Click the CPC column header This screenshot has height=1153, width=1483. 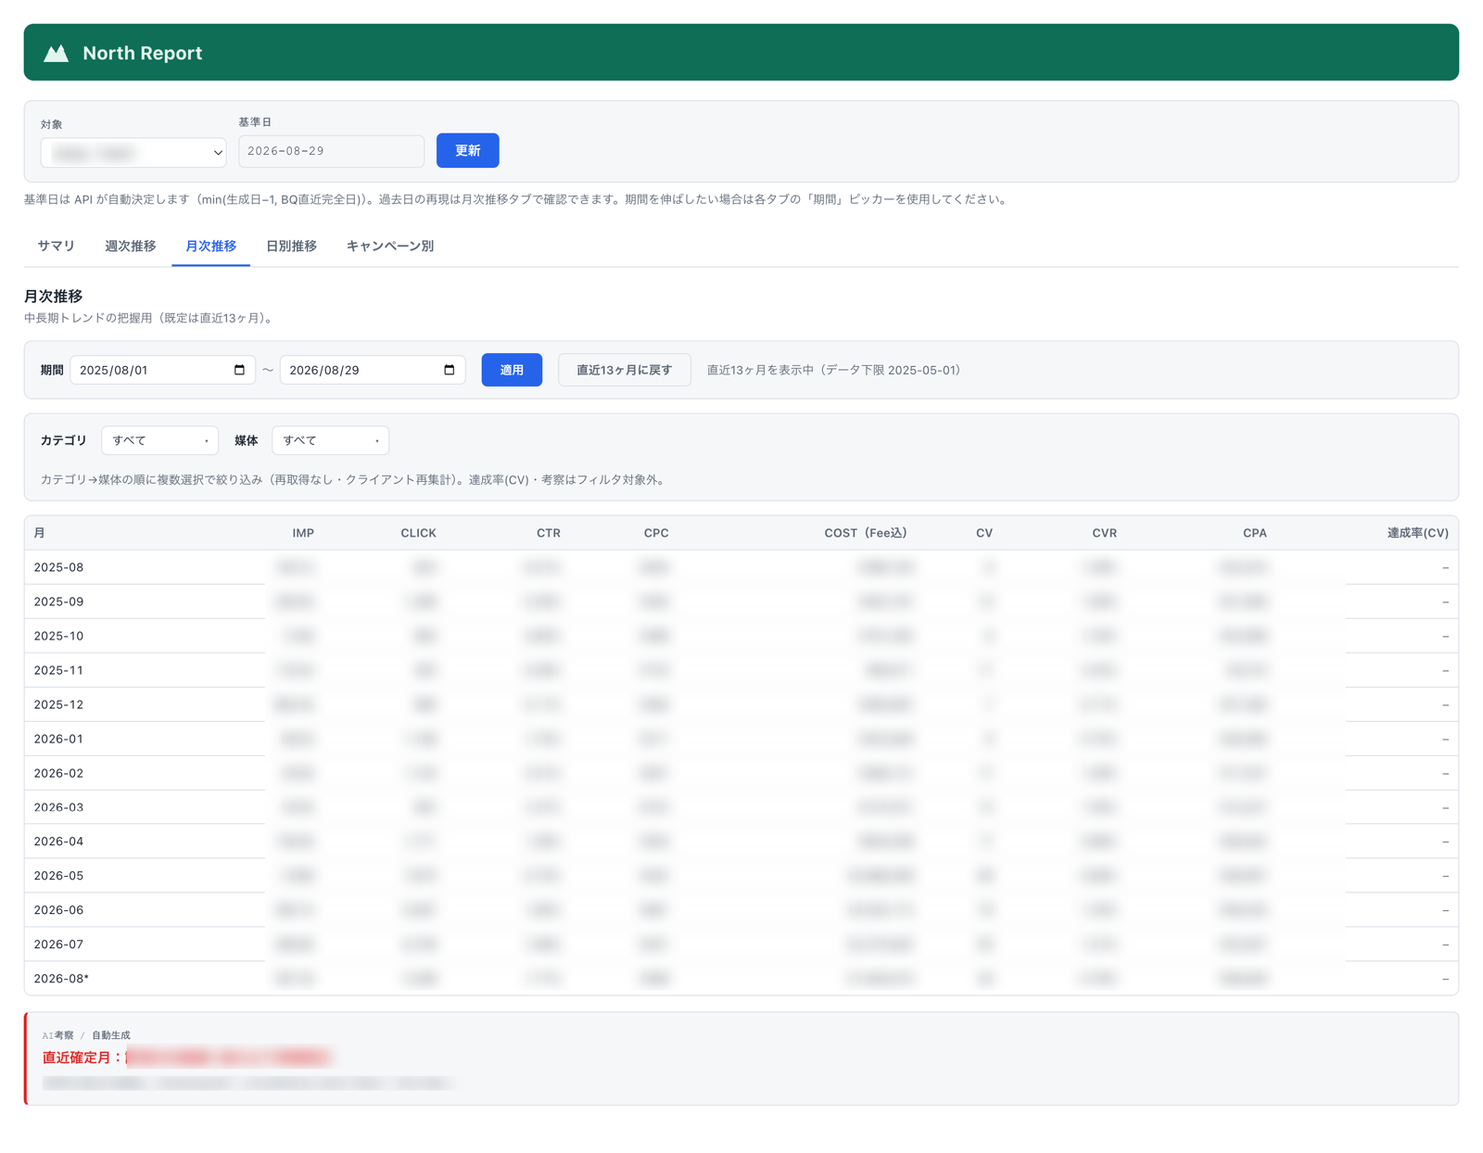pyautogui.click(x=656, y=533)
